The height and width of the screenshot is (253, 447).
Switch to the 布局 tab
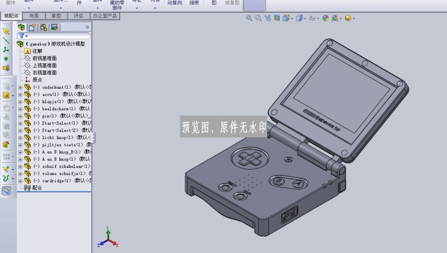[34, 16]
